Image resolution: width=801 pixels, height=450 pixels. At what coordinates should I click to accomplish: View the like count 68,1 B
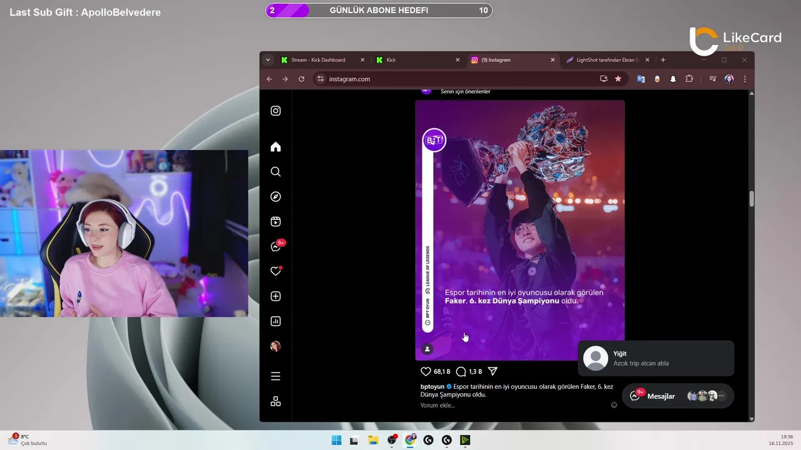[x=442, y=371]
